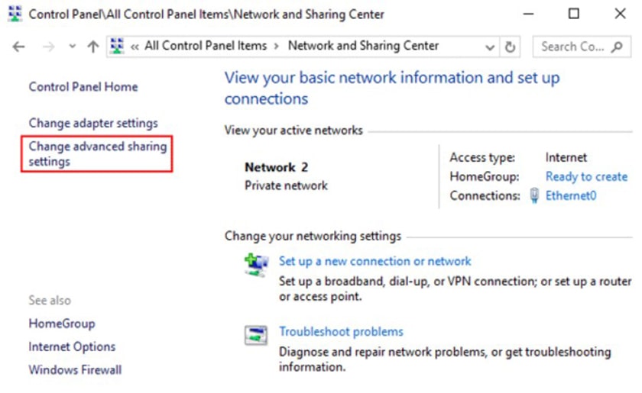Click the Ethernet0 adapter icon
This screenshot has width=642, height=393.
pyautogui.click(x=534, y=196)
